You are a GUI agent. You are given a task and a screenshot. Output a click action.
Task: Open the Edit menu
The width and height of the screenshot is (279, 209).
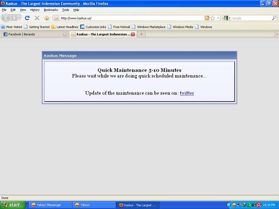pyautogui.click(x=13, y=10)
